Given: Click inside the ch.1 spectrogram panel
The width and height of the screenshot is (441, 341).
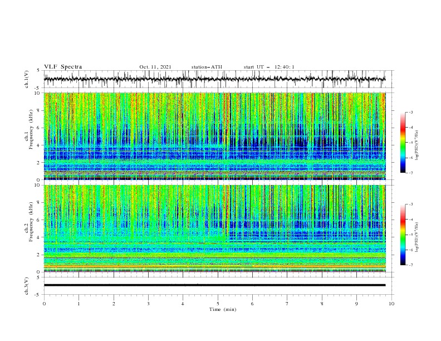Looking at the screenshot, I should [214, 136].
